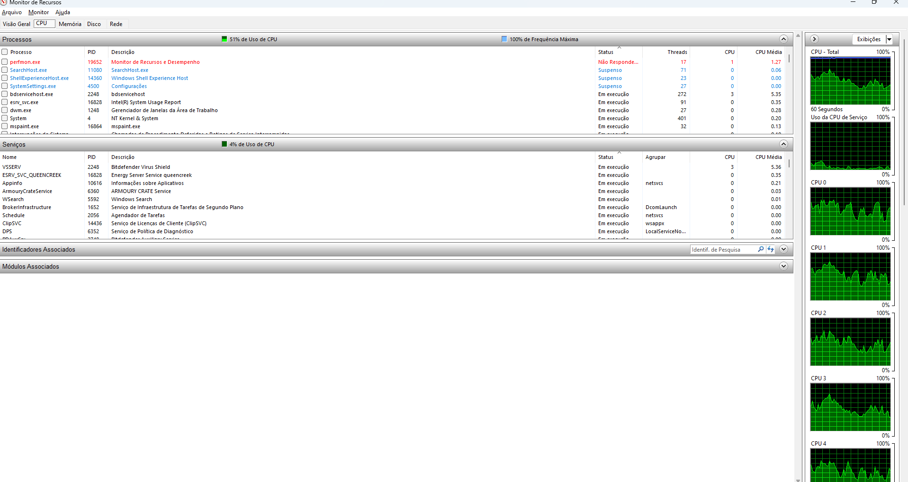Check the ShellExperienceHost.exe checkbox

pyautogui.click(x=5, y=78)
